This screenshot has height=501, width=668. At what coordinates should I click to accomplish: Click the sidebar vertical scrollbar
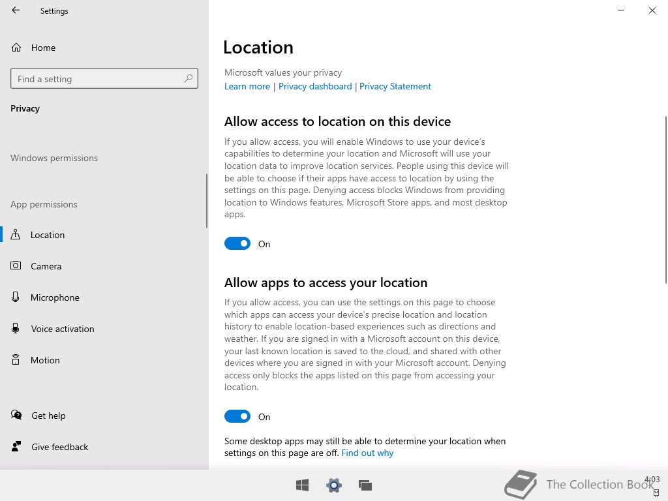pos(207,201)
